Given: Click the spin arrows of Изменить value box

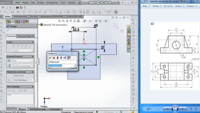Looking at the screenshot, I should (x=75, y=66).
